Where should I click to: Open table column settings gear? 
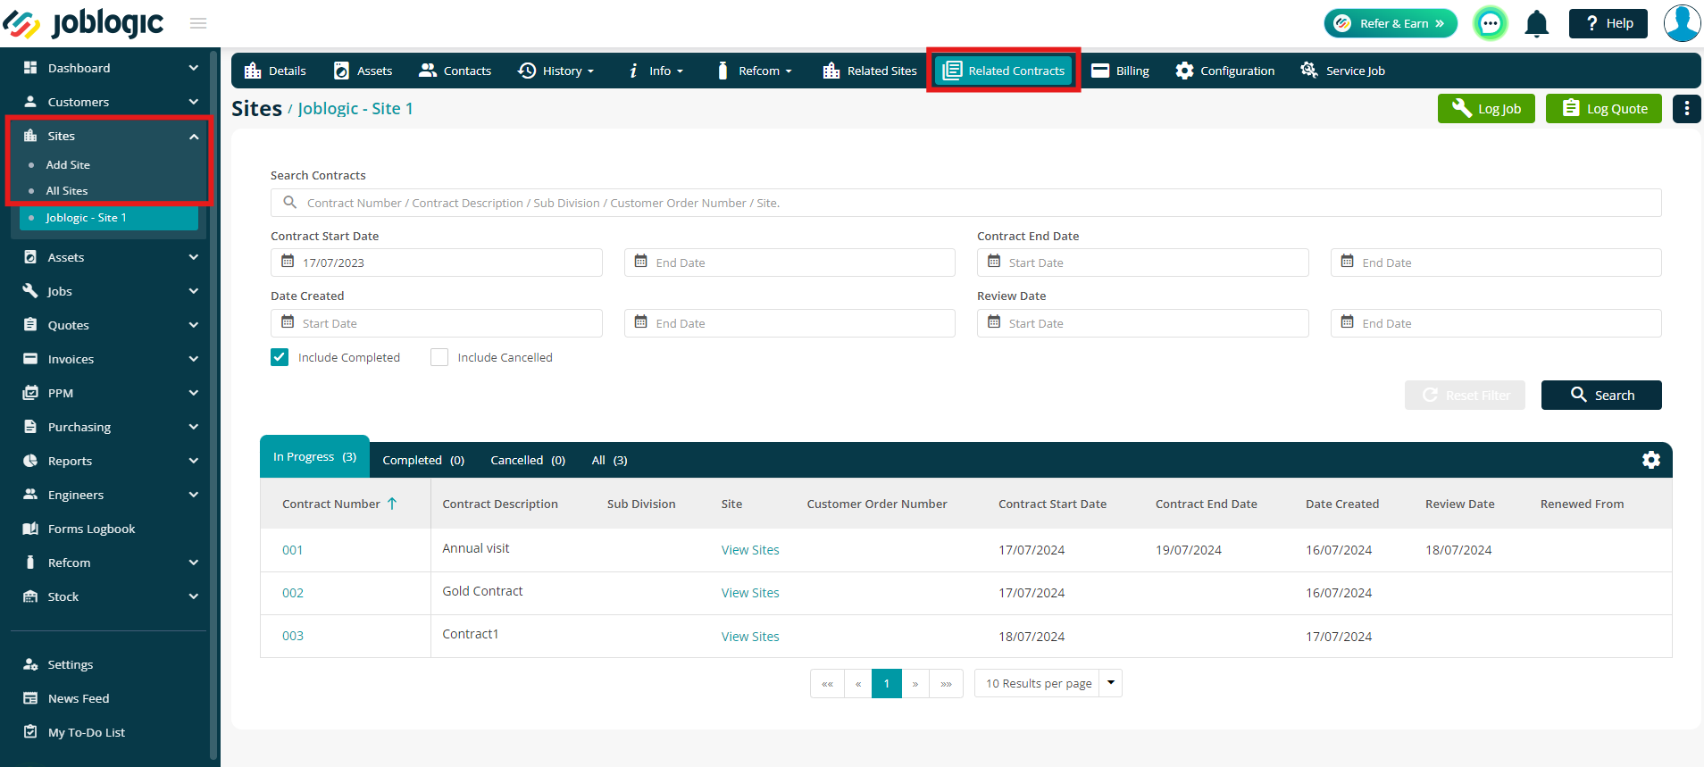click(x=1650, y=460)
